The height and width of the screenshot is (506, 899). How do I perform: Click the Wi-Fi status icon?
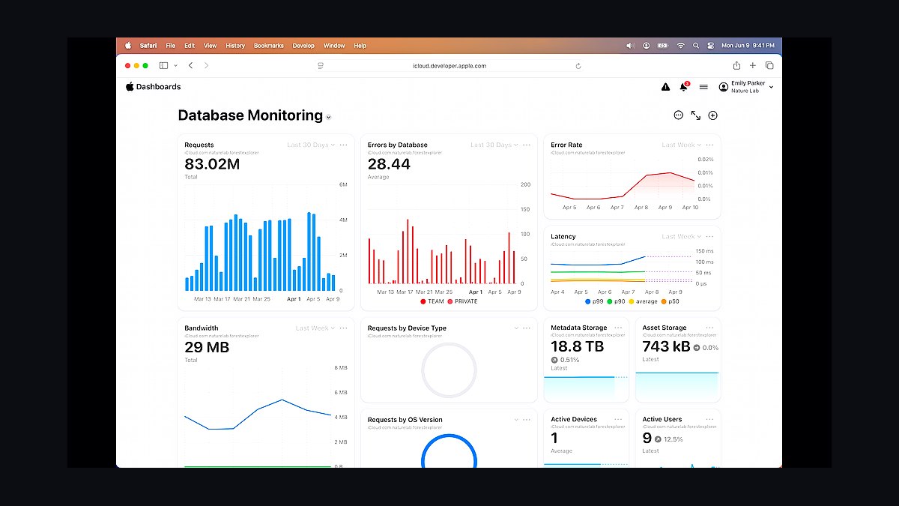(x=681, y=46)
